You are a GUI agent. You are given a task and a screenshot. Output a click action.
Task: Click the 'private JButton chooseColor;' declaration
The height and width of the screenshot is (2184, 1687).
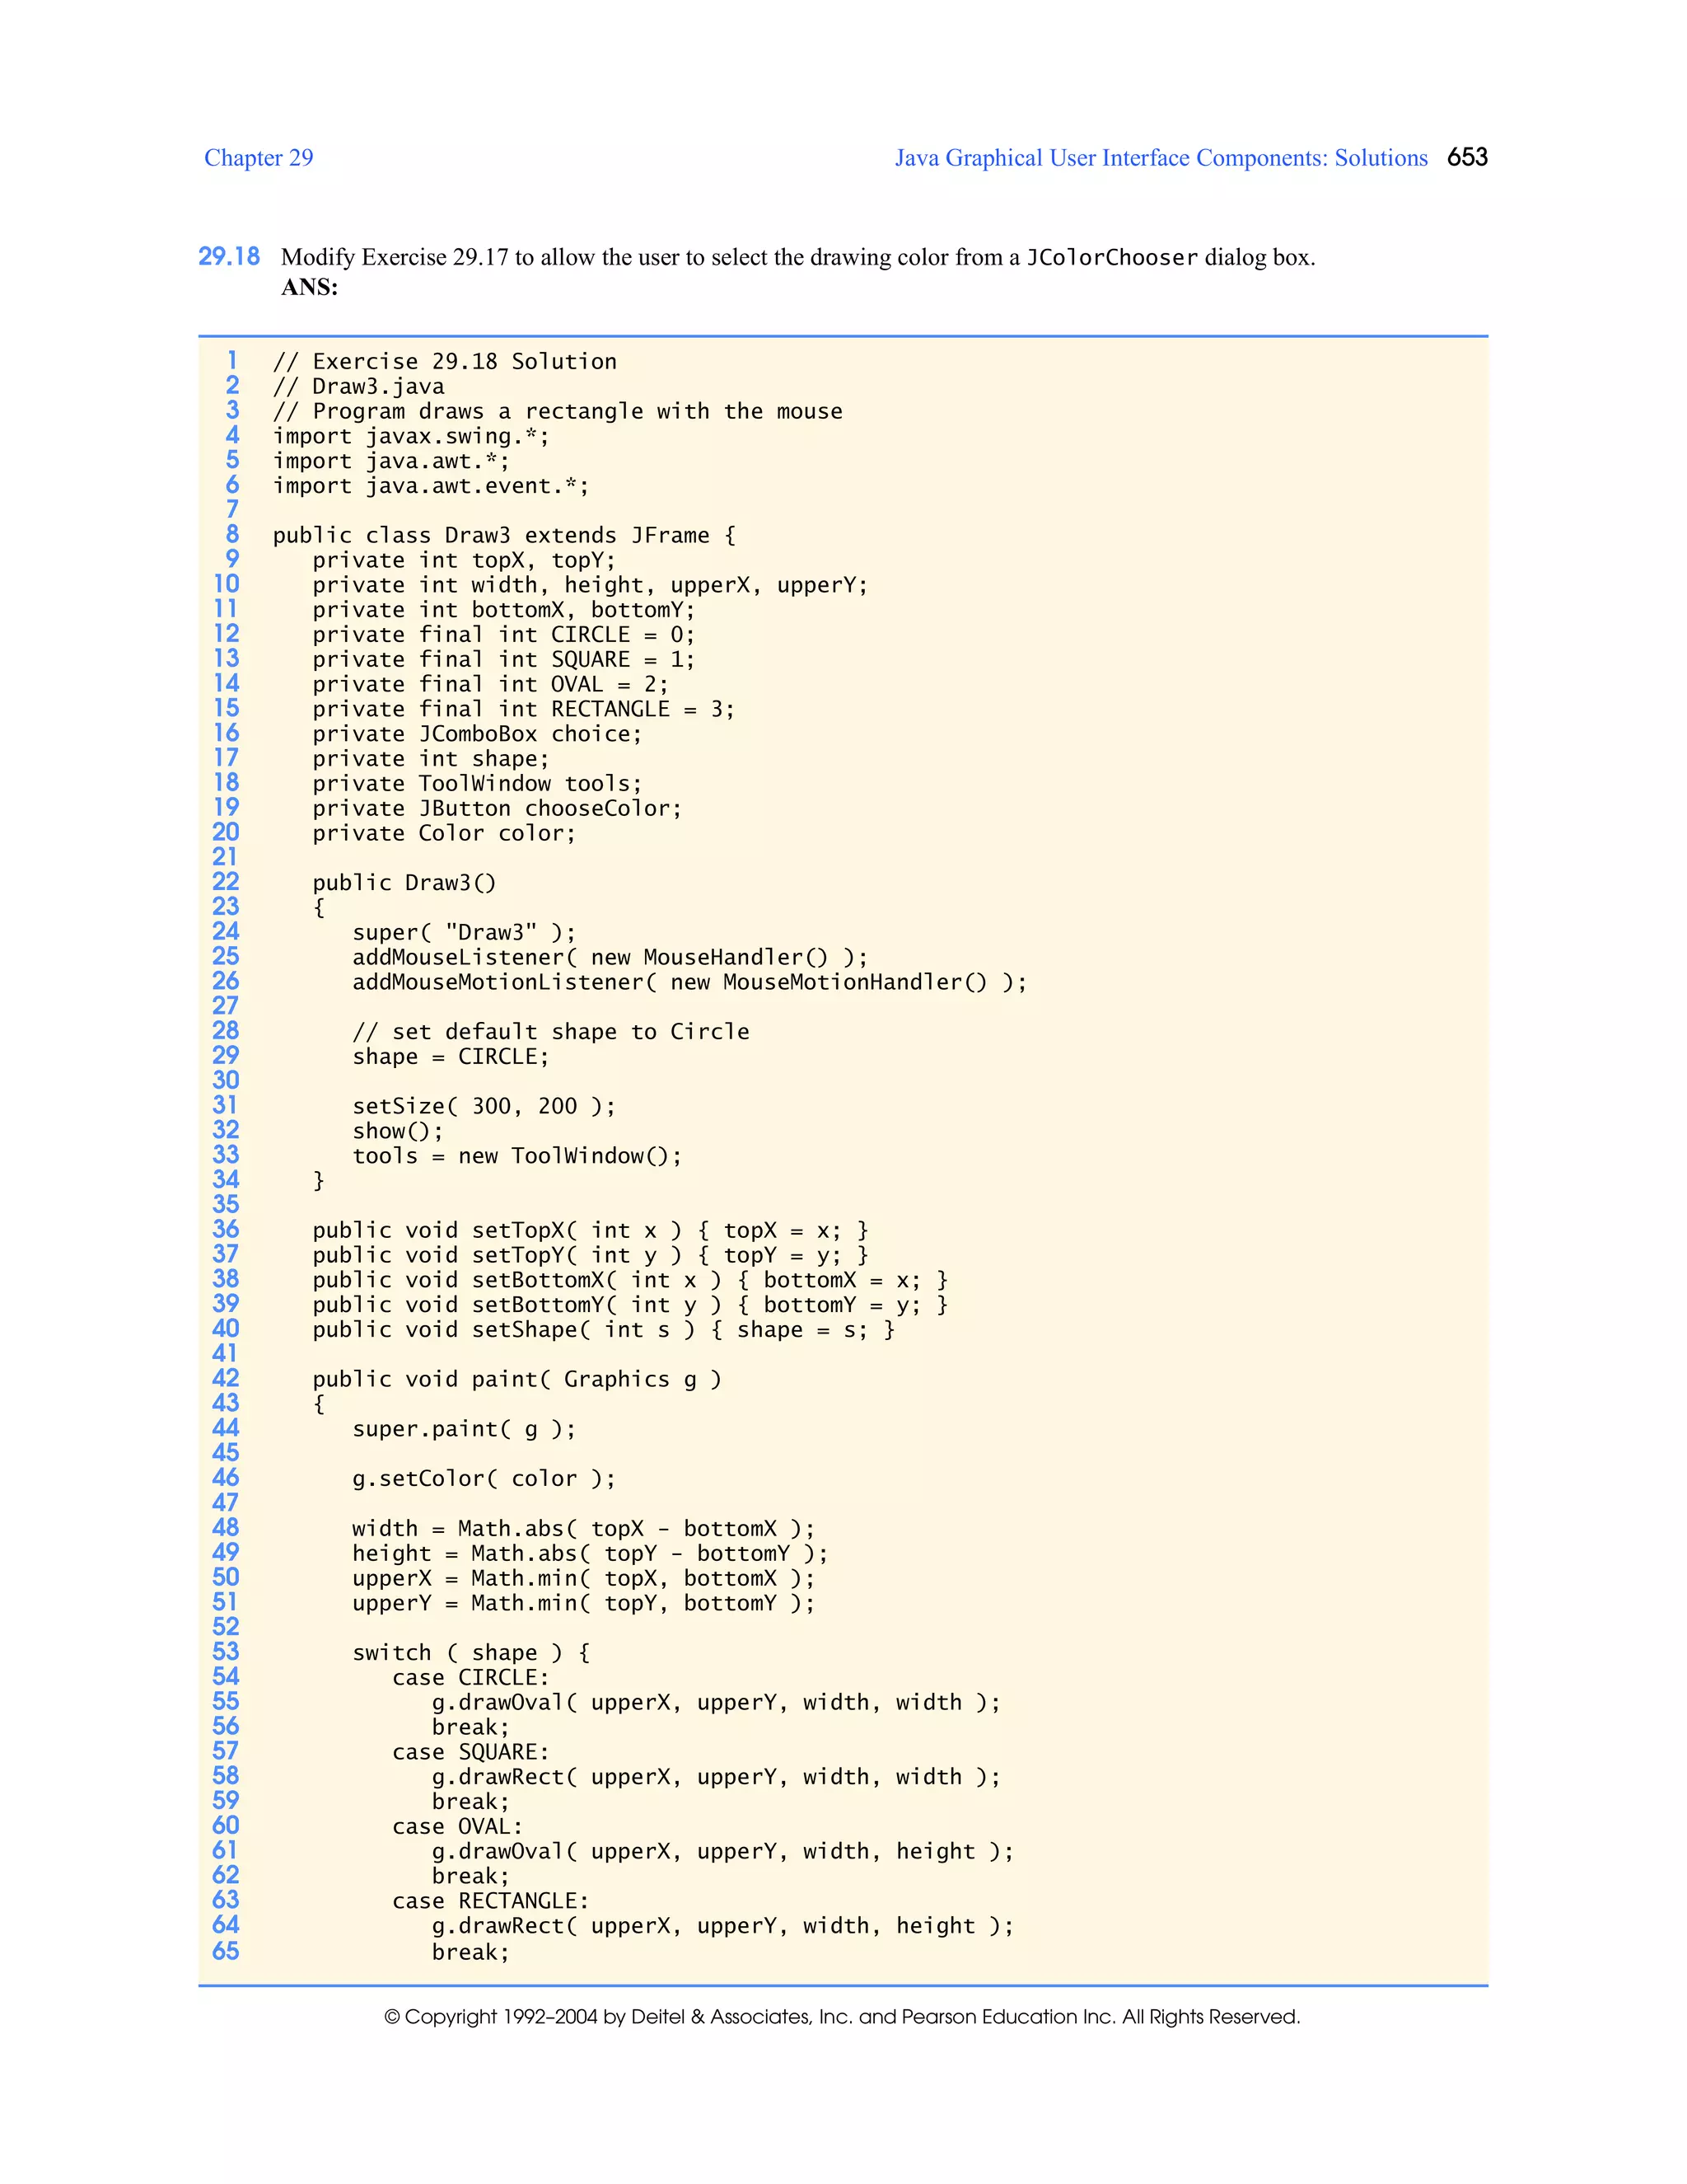point(497,809)
